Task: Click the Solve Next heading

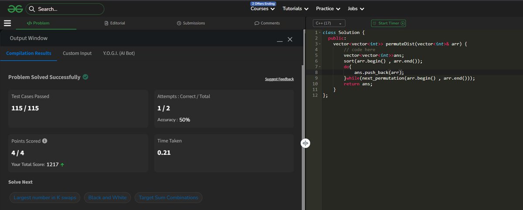Action: 20,182
